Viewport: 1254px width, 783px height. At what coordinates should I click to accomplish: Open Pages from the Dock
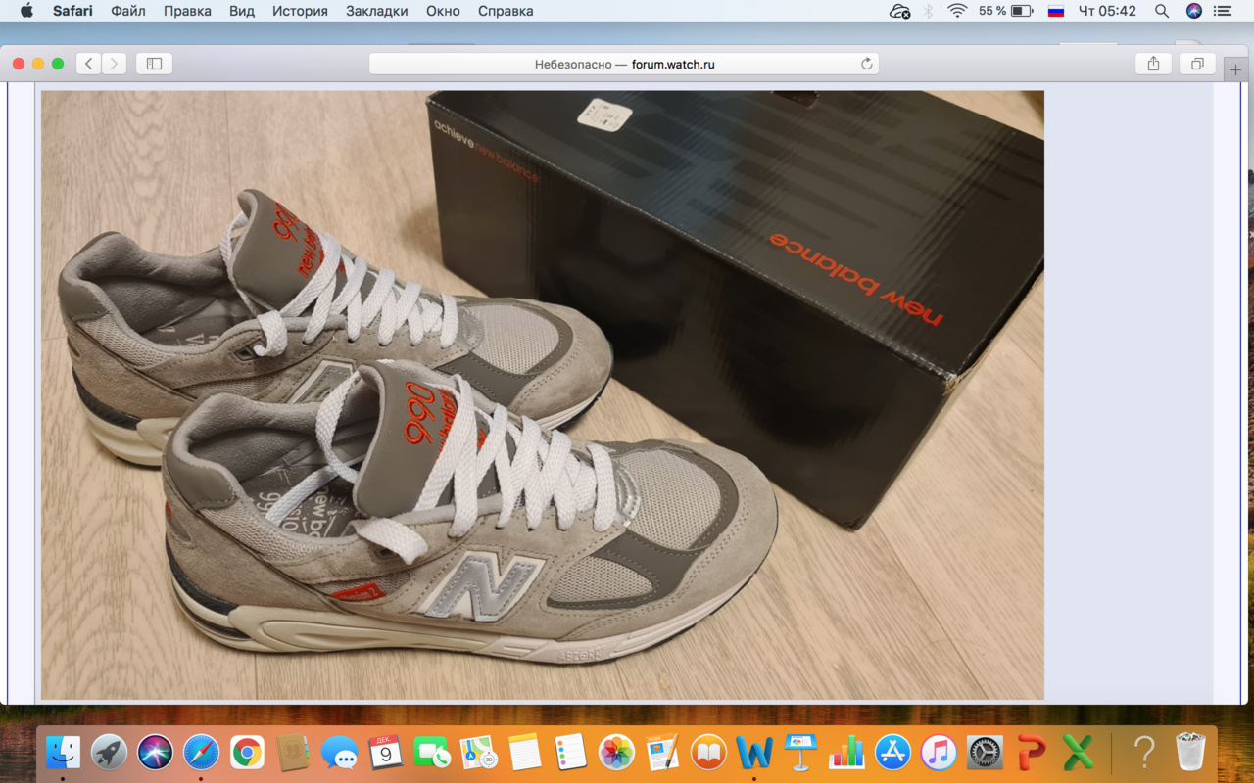pyautogui.click(x=662, y=752)
